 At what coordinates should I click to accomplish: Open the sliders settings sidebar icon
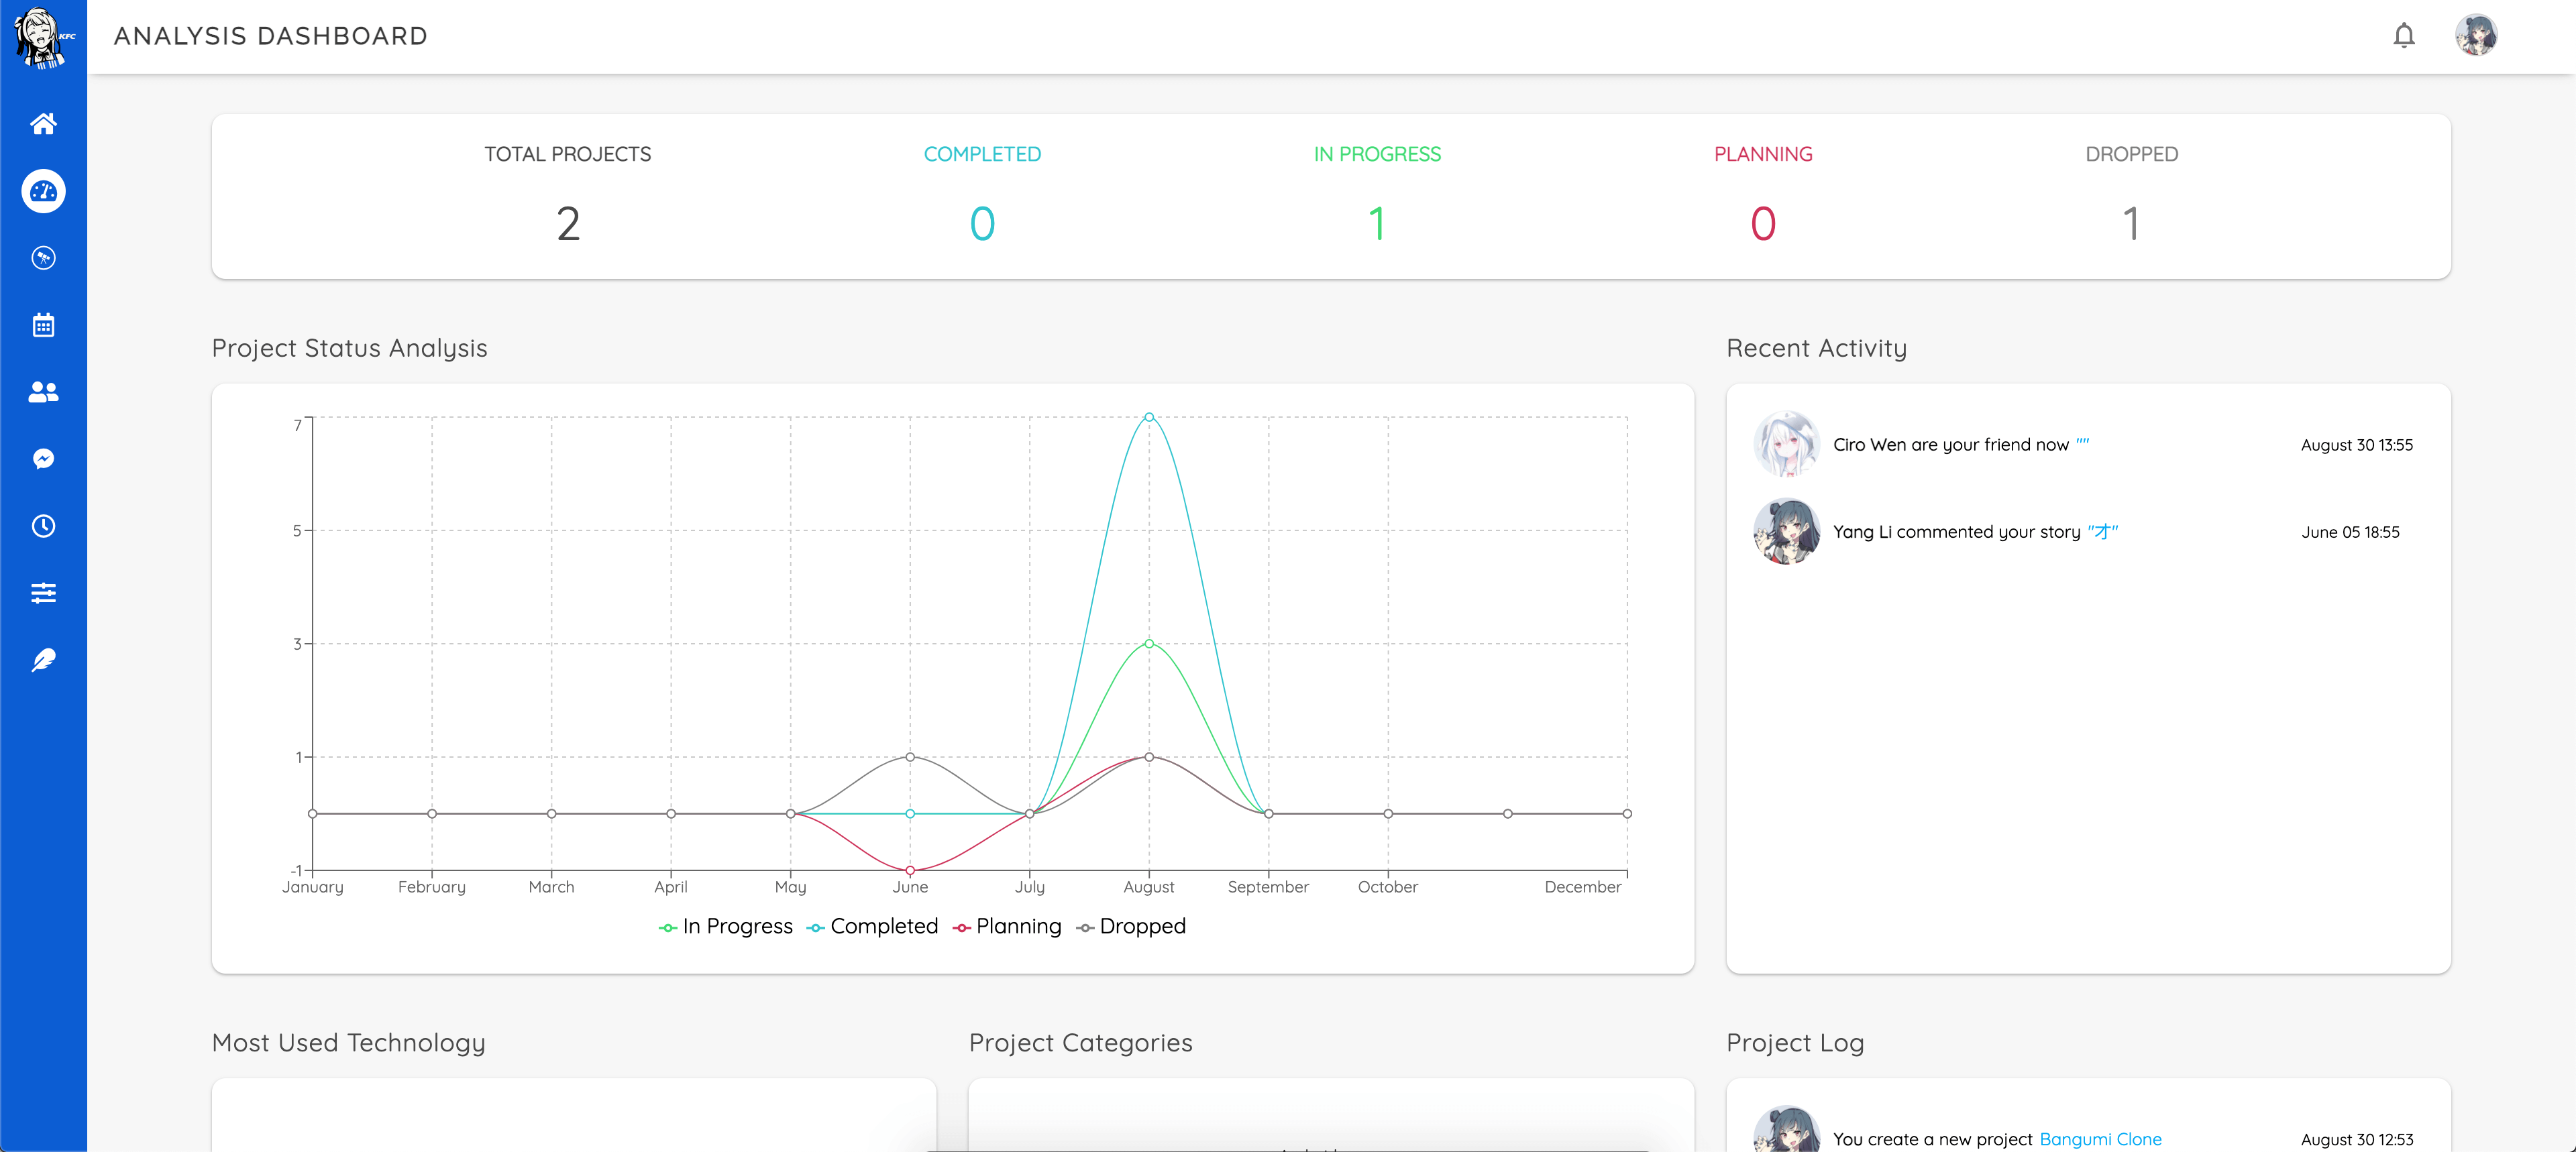pyautogui.click(x=43, y=593)
